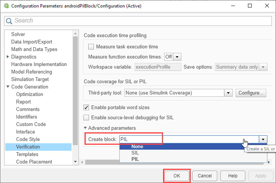
Task: Expand the Diagnostics tree node
Action: coord(8,57)
